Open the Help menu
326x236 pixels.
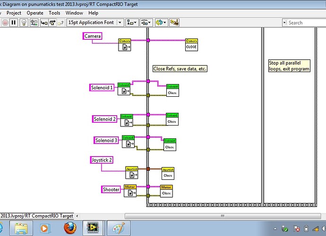93,13
